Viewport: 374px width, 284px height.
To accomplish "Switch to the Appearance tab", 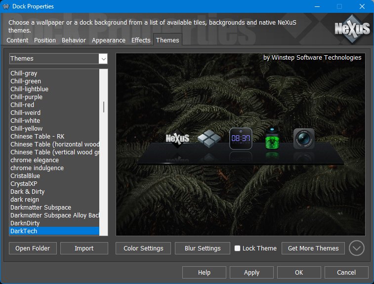I will click(109, 40).
